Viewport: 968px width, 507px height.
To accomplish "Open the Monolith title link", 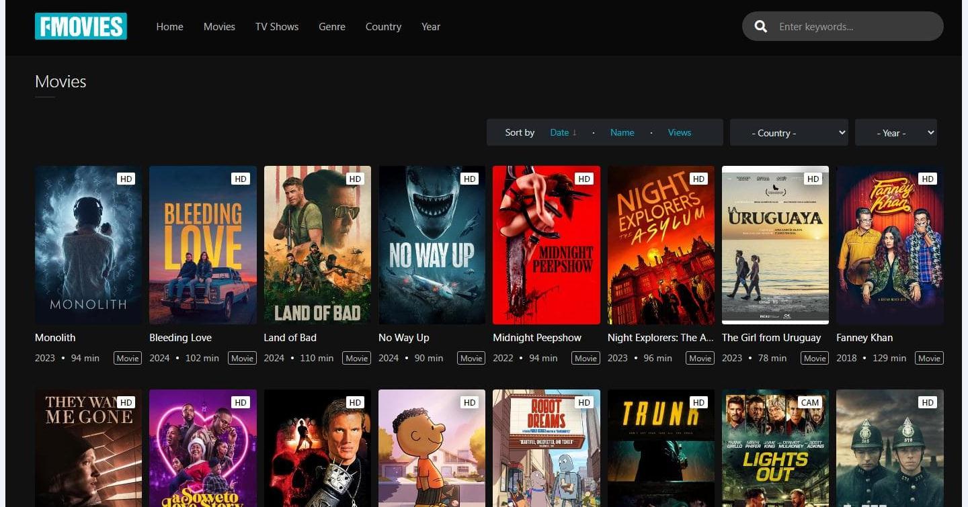I will tap(55, 338).
